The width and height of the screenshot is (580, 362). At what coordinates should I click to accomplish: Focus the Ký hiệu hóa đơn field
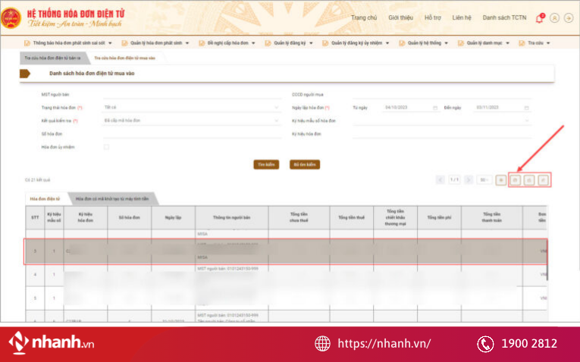[442, 134]
